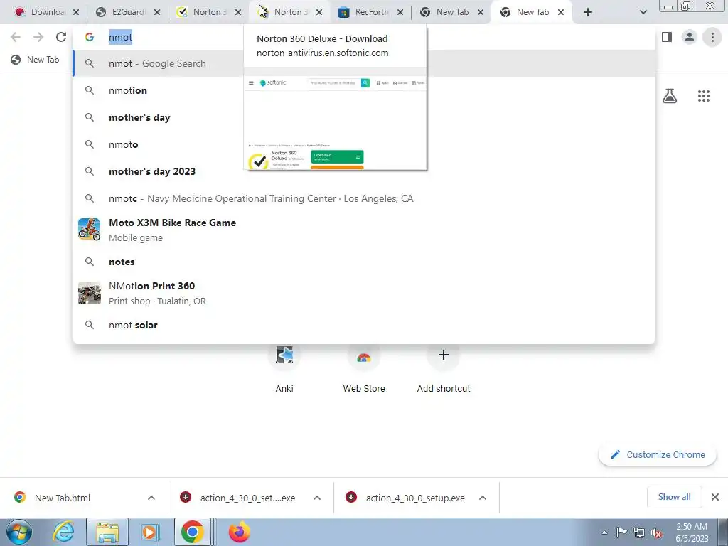Select the "mother's day 2023" suggestion
The height and width of the screenshot is (546, 728).
click(x=364, y=171)
